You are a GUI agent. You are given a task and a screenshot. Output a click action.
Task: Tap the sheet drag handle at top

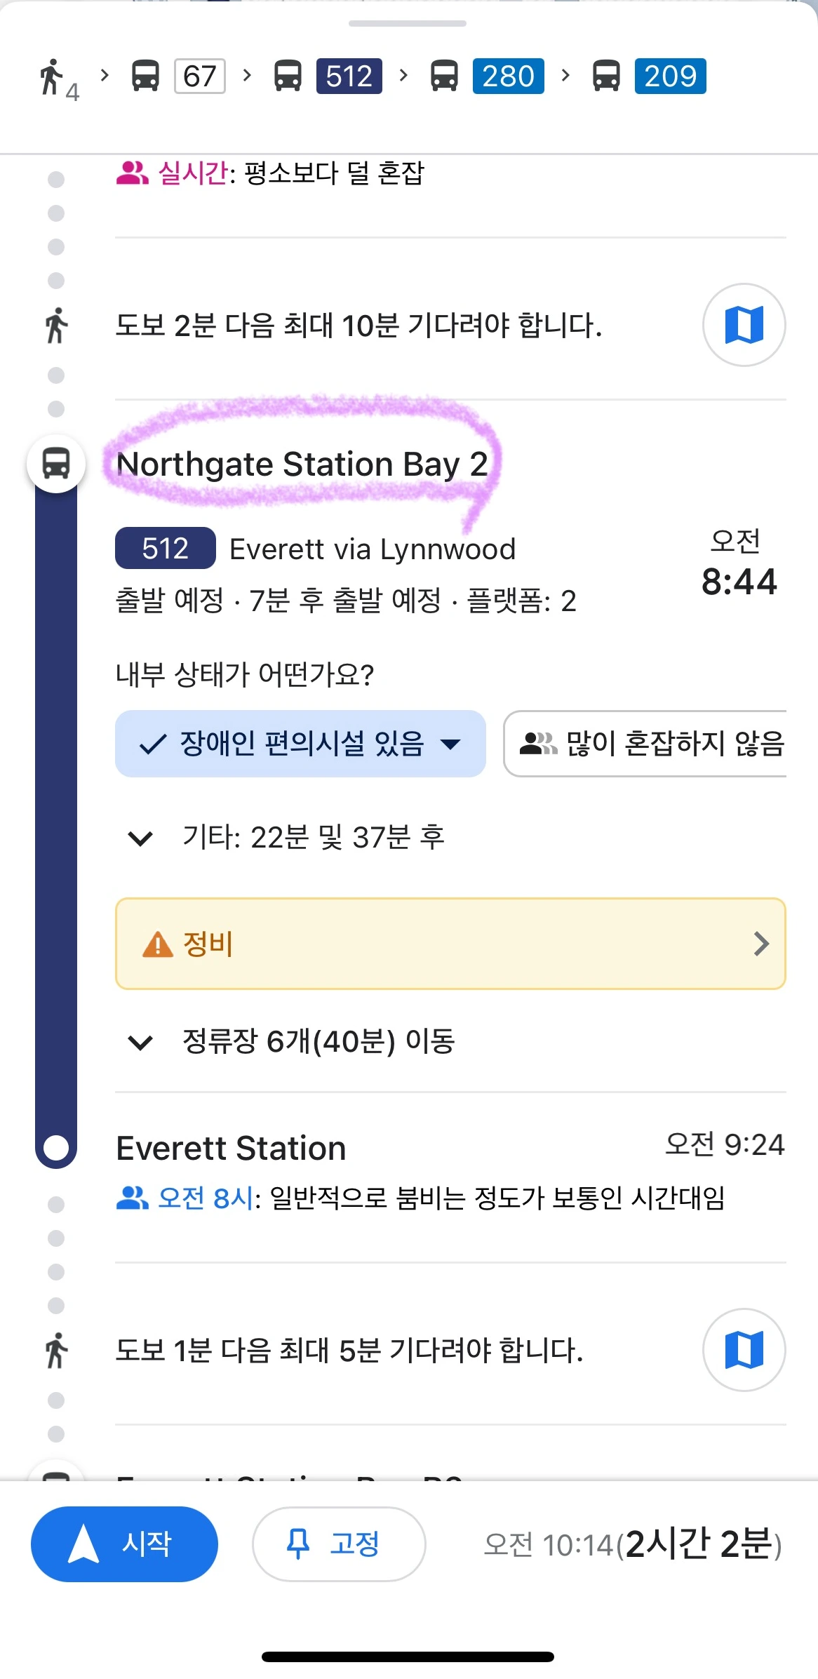pos(408,23)
